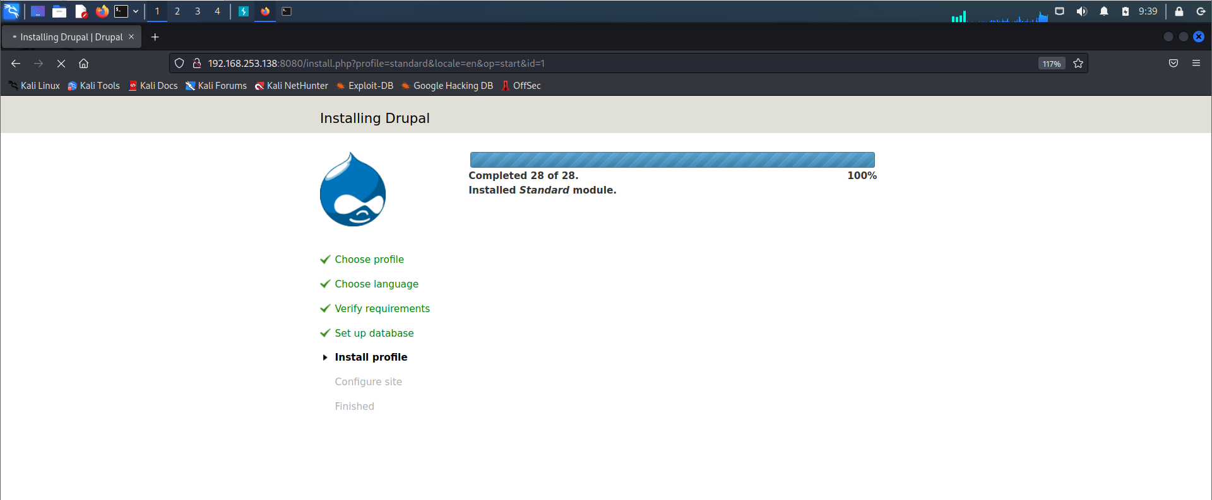
Task: Open a new browser tab
Action: coord(155,37)
